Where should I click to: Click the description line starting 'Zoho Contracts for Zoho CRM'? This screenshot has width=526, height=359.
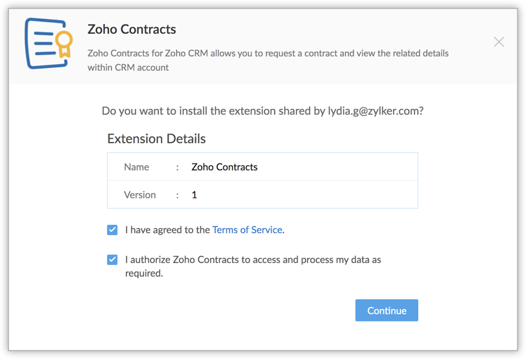(x=268, y=52)
